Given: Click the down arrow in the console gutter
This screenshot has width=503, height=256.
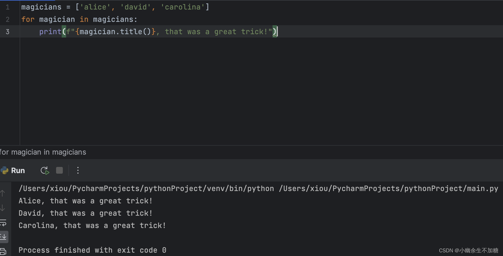Looking at the screenshot, I should pos(3,208).
